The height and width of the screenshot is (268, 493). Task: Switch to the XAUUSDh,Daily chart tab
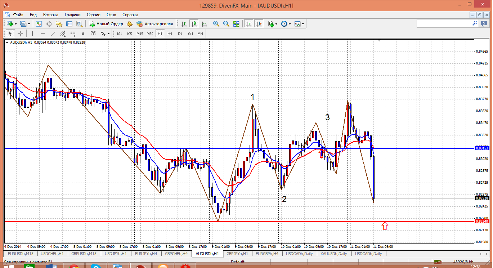point(334,254)
